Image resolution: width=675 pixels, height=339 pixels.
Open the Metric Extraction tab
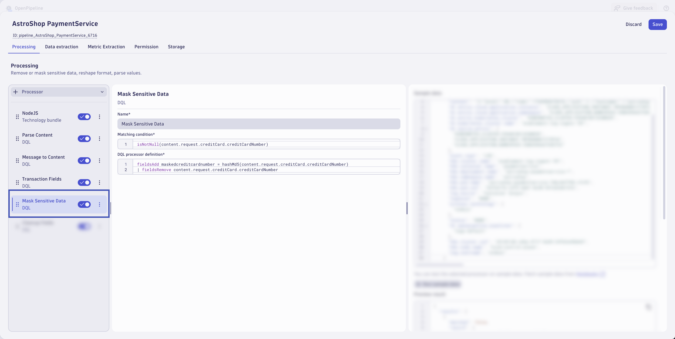pyautogui.click(x=106, y=47)
